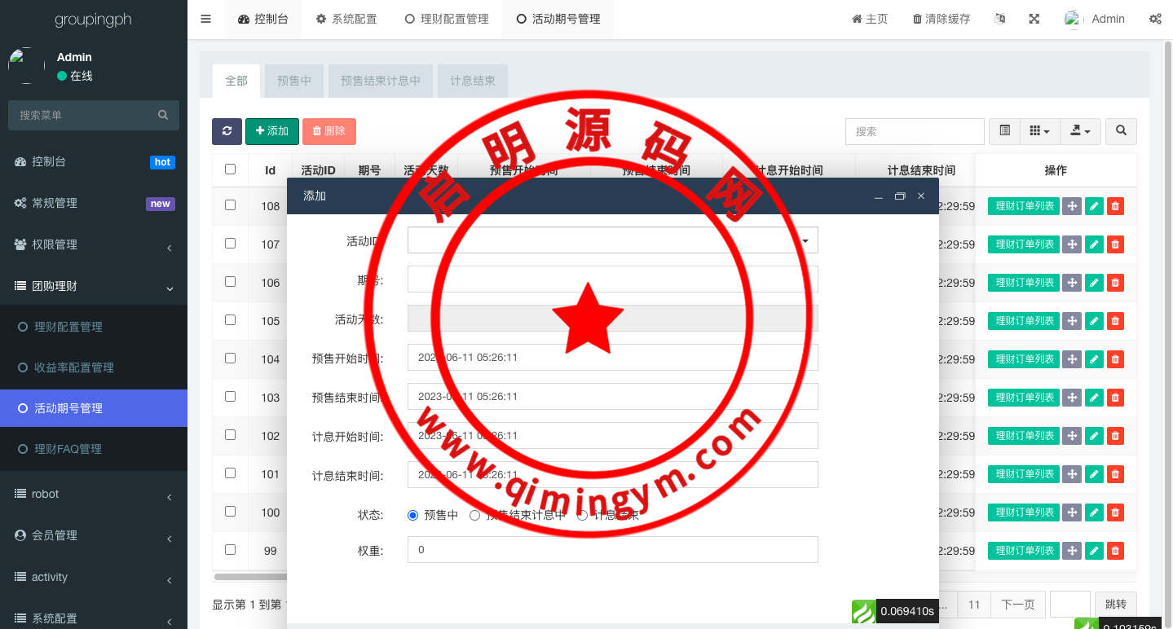This screenshot has width=1173, height=629.
Task: Switch to the 系统配置 top tab
Action: (x=346, y=19)
